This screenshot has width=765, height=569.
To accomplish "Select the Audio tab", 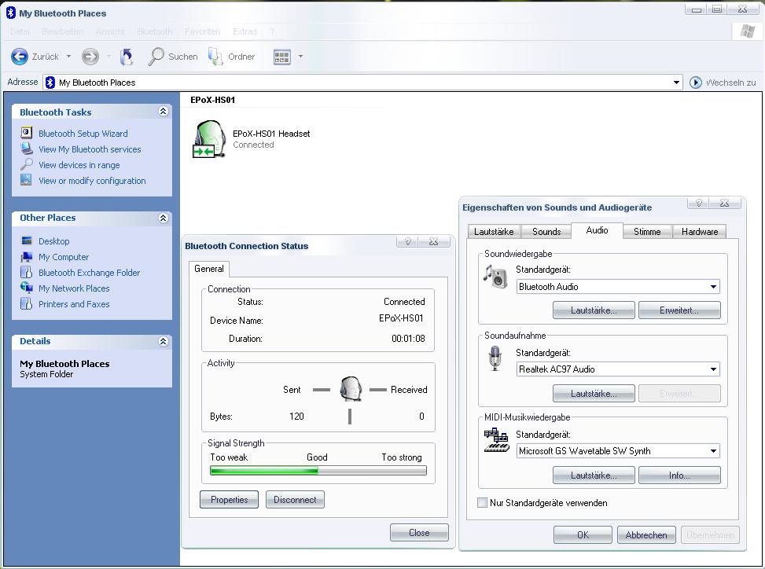I will [x=597, y=230].
